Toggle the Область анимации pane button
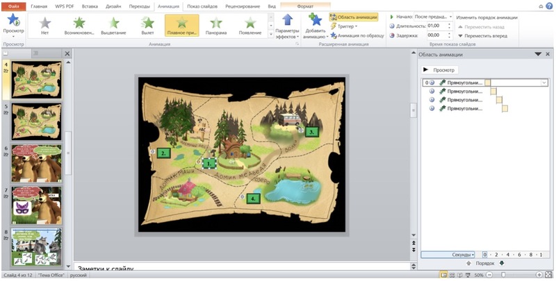The height and width of the screenshot is (281, 556). tap(354, 17)
